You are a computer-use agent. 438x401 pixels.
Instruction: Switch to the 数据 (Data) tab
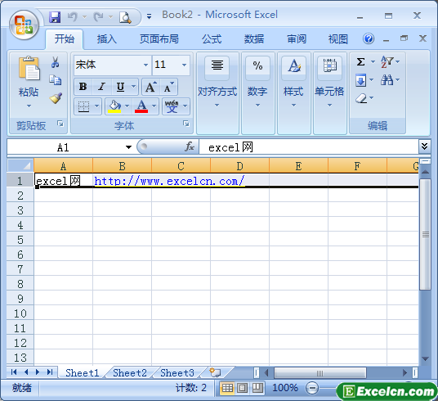click(254, 39)
